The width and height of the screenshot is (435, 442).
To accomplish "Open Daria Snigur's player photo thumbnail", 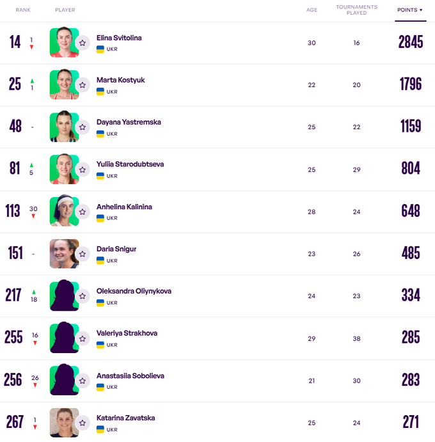I will (x=63, y=253).
